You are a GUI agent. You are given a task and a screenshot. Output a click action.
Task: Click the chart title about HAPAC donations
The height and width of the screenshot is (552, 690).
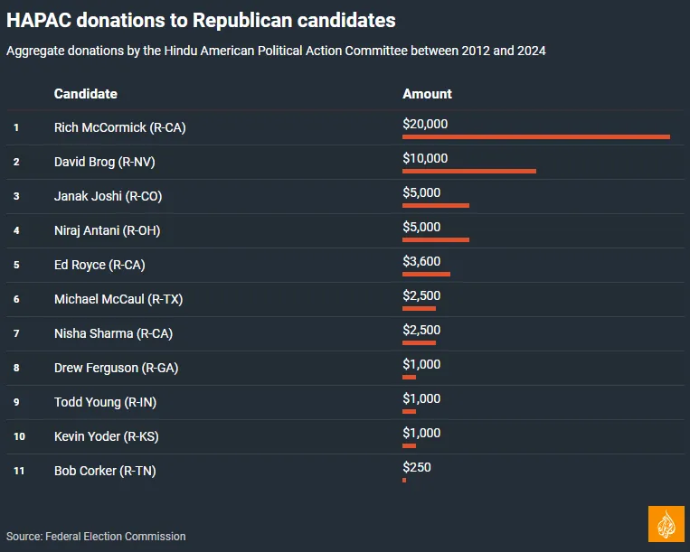pyautogui.click(x=201, y=20)
